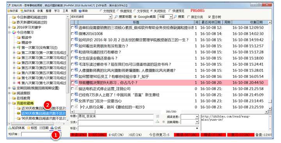Screen dimensions: 281x143
Task: Click document icon of 和领导沟通的技巧有哪些 row
Action: pos(76,52)
